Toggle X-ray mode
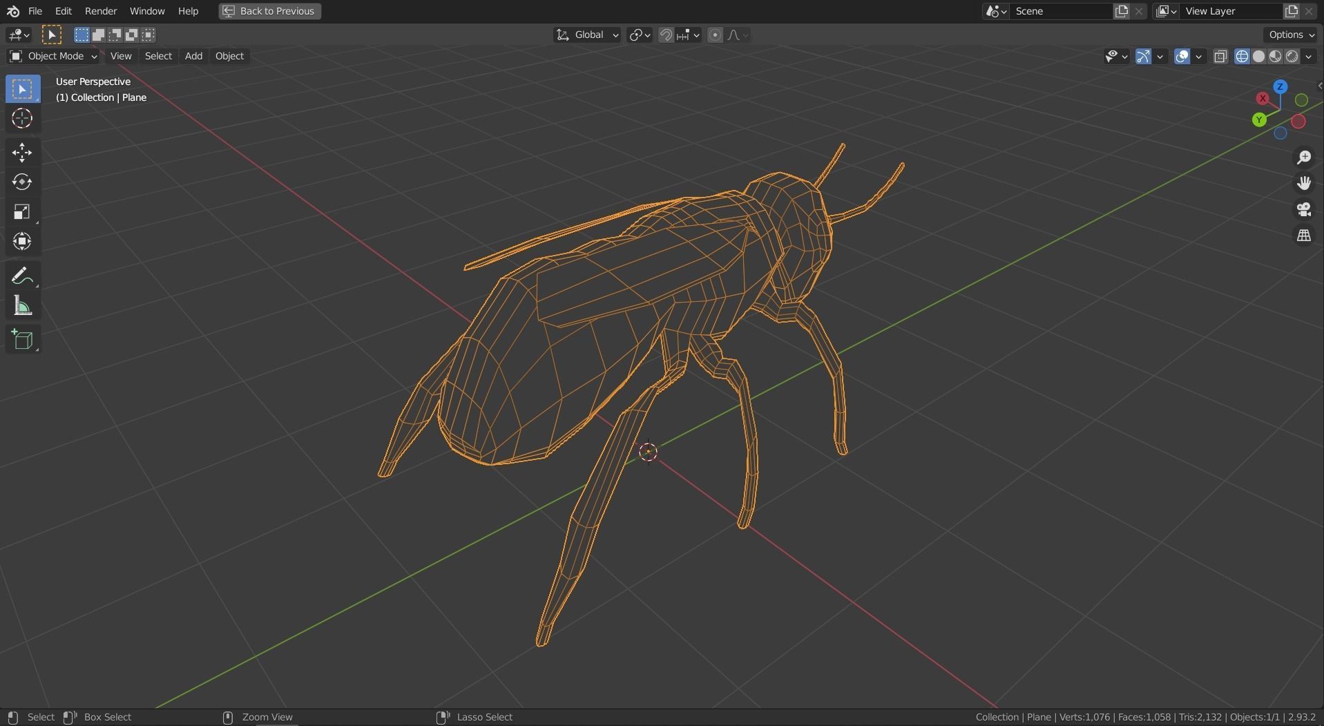 [1220, 57]
